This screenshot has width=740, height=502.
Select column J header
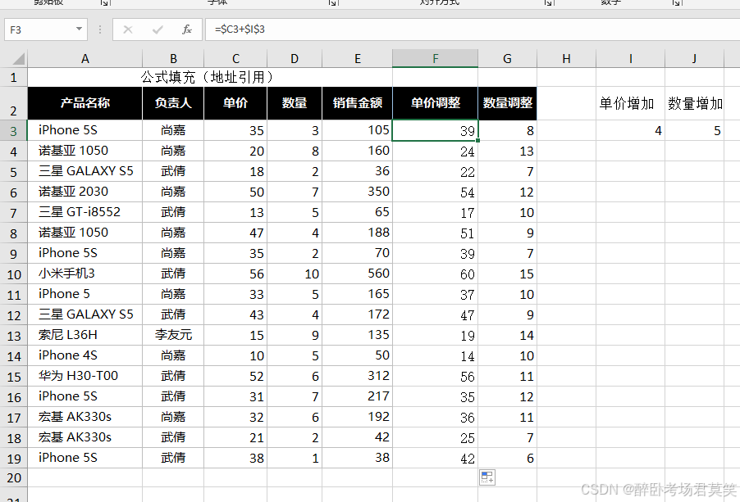(694, 58)
